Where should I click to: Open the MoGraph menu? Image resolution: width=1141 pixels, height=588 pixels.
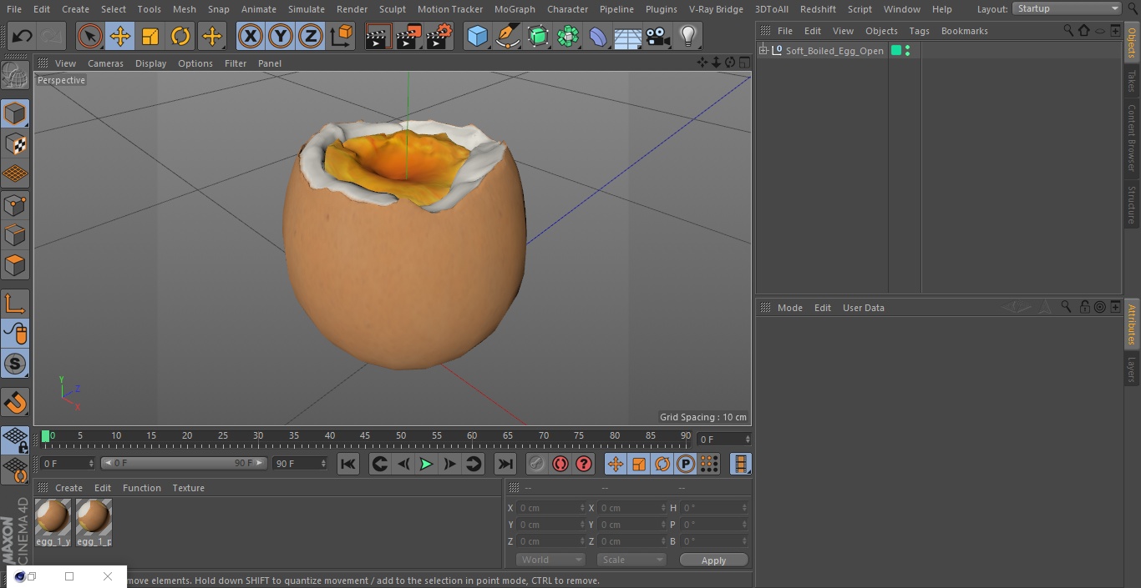click(515, 9)
